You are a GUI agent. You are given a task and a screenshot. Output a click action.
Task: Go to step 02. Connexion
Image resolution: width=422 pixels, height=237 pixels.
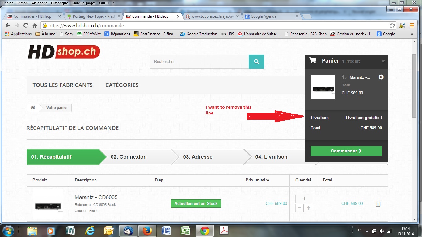(129, 157)
